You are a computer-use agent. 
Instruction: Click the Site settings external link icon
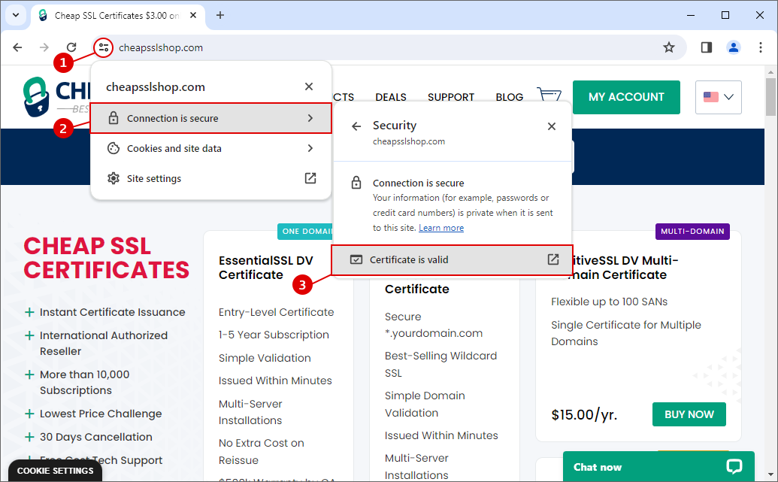coord(310,178)
